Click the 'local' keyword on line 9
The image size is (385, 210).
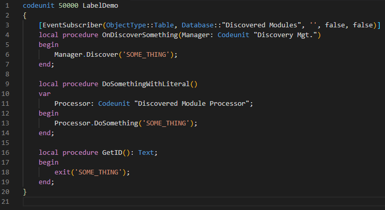(x=49, y=84)
